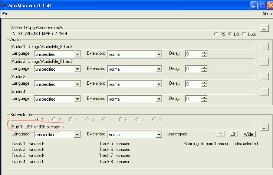Click the Audio 1 Delay value field
Viewport: 273px width, 175px height.
tap(193, 54)
